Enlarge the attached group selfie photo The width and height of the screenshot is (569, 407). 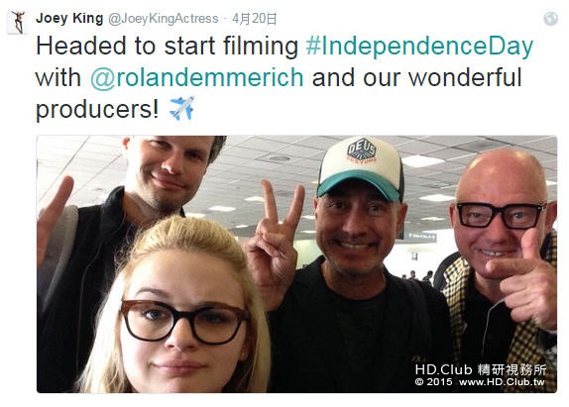[296, 263]
